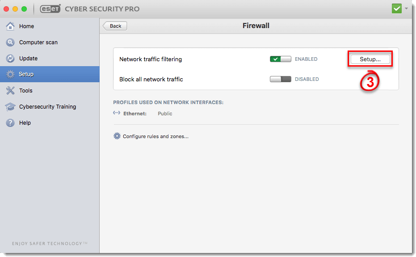Open Configure rules and zones link
The height and width of the screenshot is (257, 416).
155,136
